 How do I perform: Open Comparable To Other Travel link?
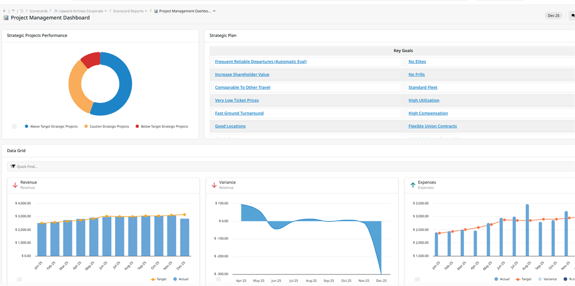tap(242, 88)
